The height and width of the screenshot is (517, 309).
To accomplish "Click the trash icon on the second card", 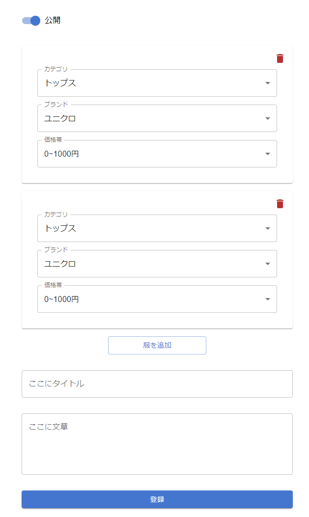I will point(280,204).
